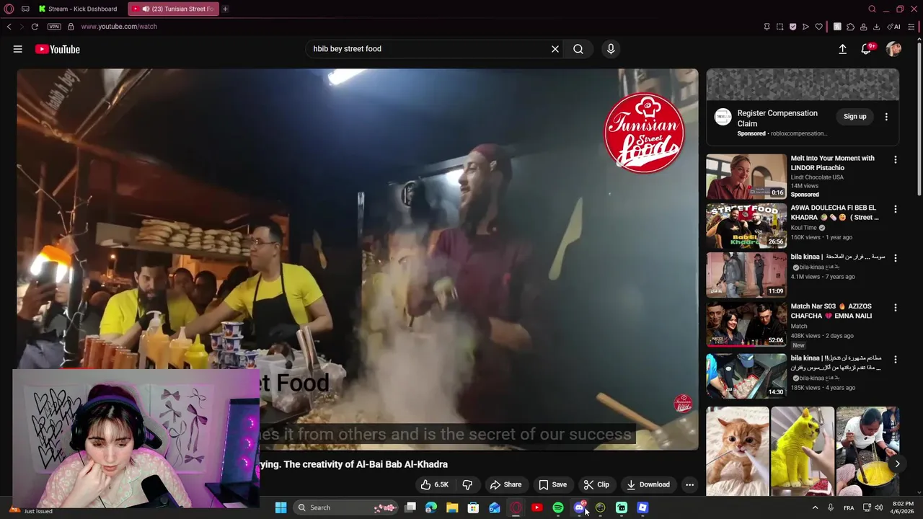This screenshot has height=519, width=923.
Task: Go back to previous page
Action: (x=9, y=27)
